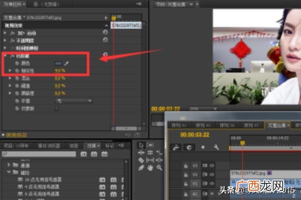Image resolution: width=301 pixels, height=200 pixels.
Task: Filter effects by YUV icon
Action: pyautogui.click(x=104, y=154)
